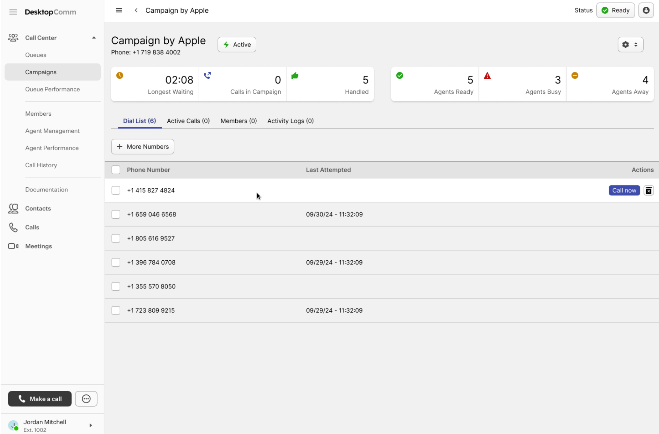This screenshot has height=434, width=659.
Task: Tick the checkbox for +1 659 046 6568
Action: (x=116, y=214)
